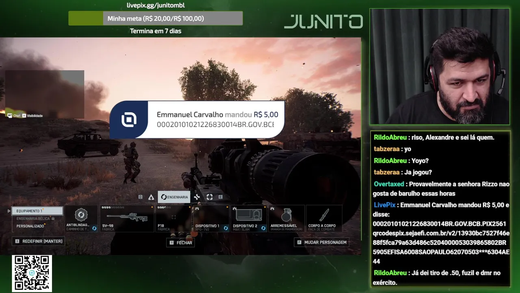Click the Visibilidade key hint
The width and height of the screenshot is (520, 293).
coord(32,116)
